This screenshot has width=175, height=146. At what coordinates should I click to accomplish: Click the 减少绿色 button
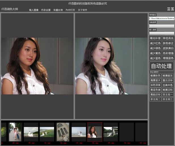pyautogui.click(x=155, y=48)
